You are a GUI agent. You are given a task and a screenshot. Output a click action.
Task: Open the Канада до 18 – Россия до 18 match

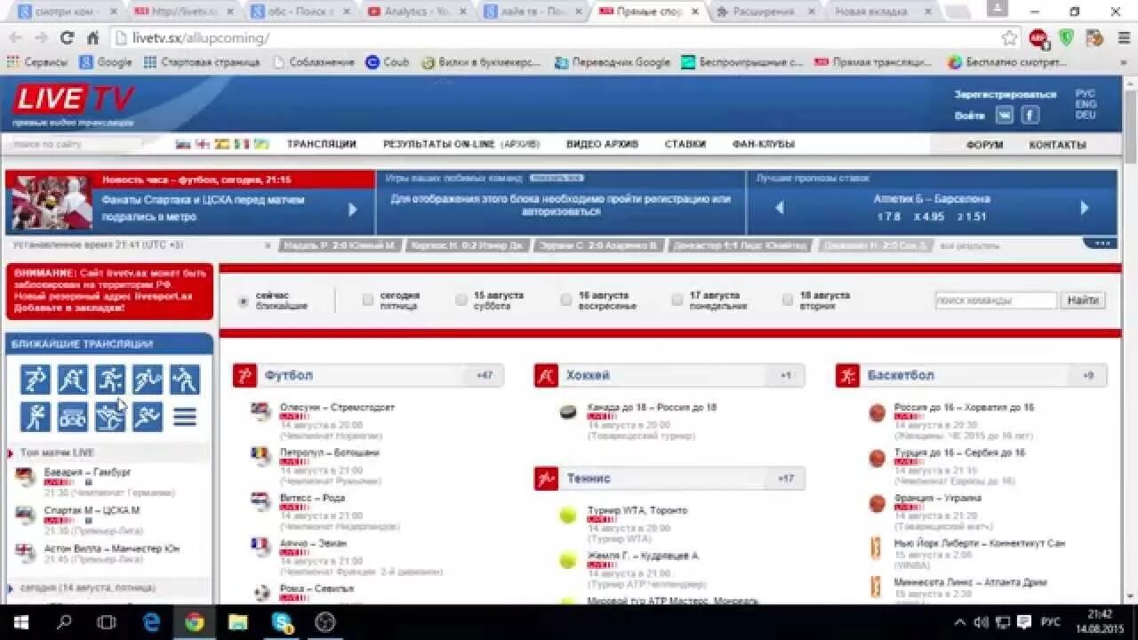tap(652, 407)
